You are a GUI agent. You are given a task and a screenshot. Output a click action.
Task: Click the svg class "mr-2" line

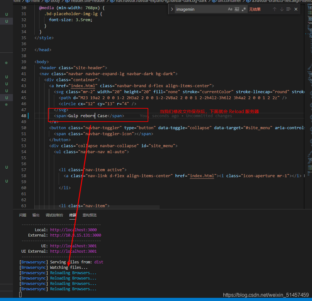point(179,92)
